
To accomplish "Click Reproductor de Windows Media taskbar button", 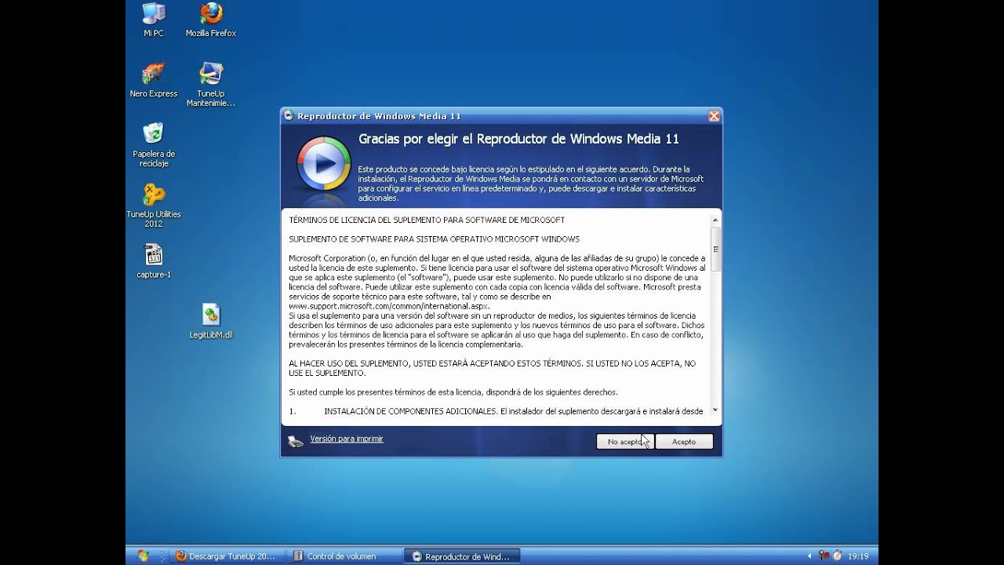I will [462, 556].
